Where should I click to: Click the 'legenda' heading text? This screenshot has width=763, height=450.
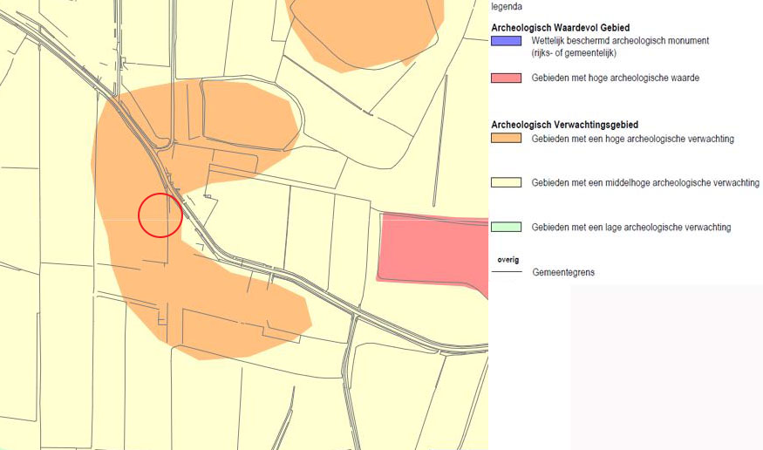pos(507,7)
